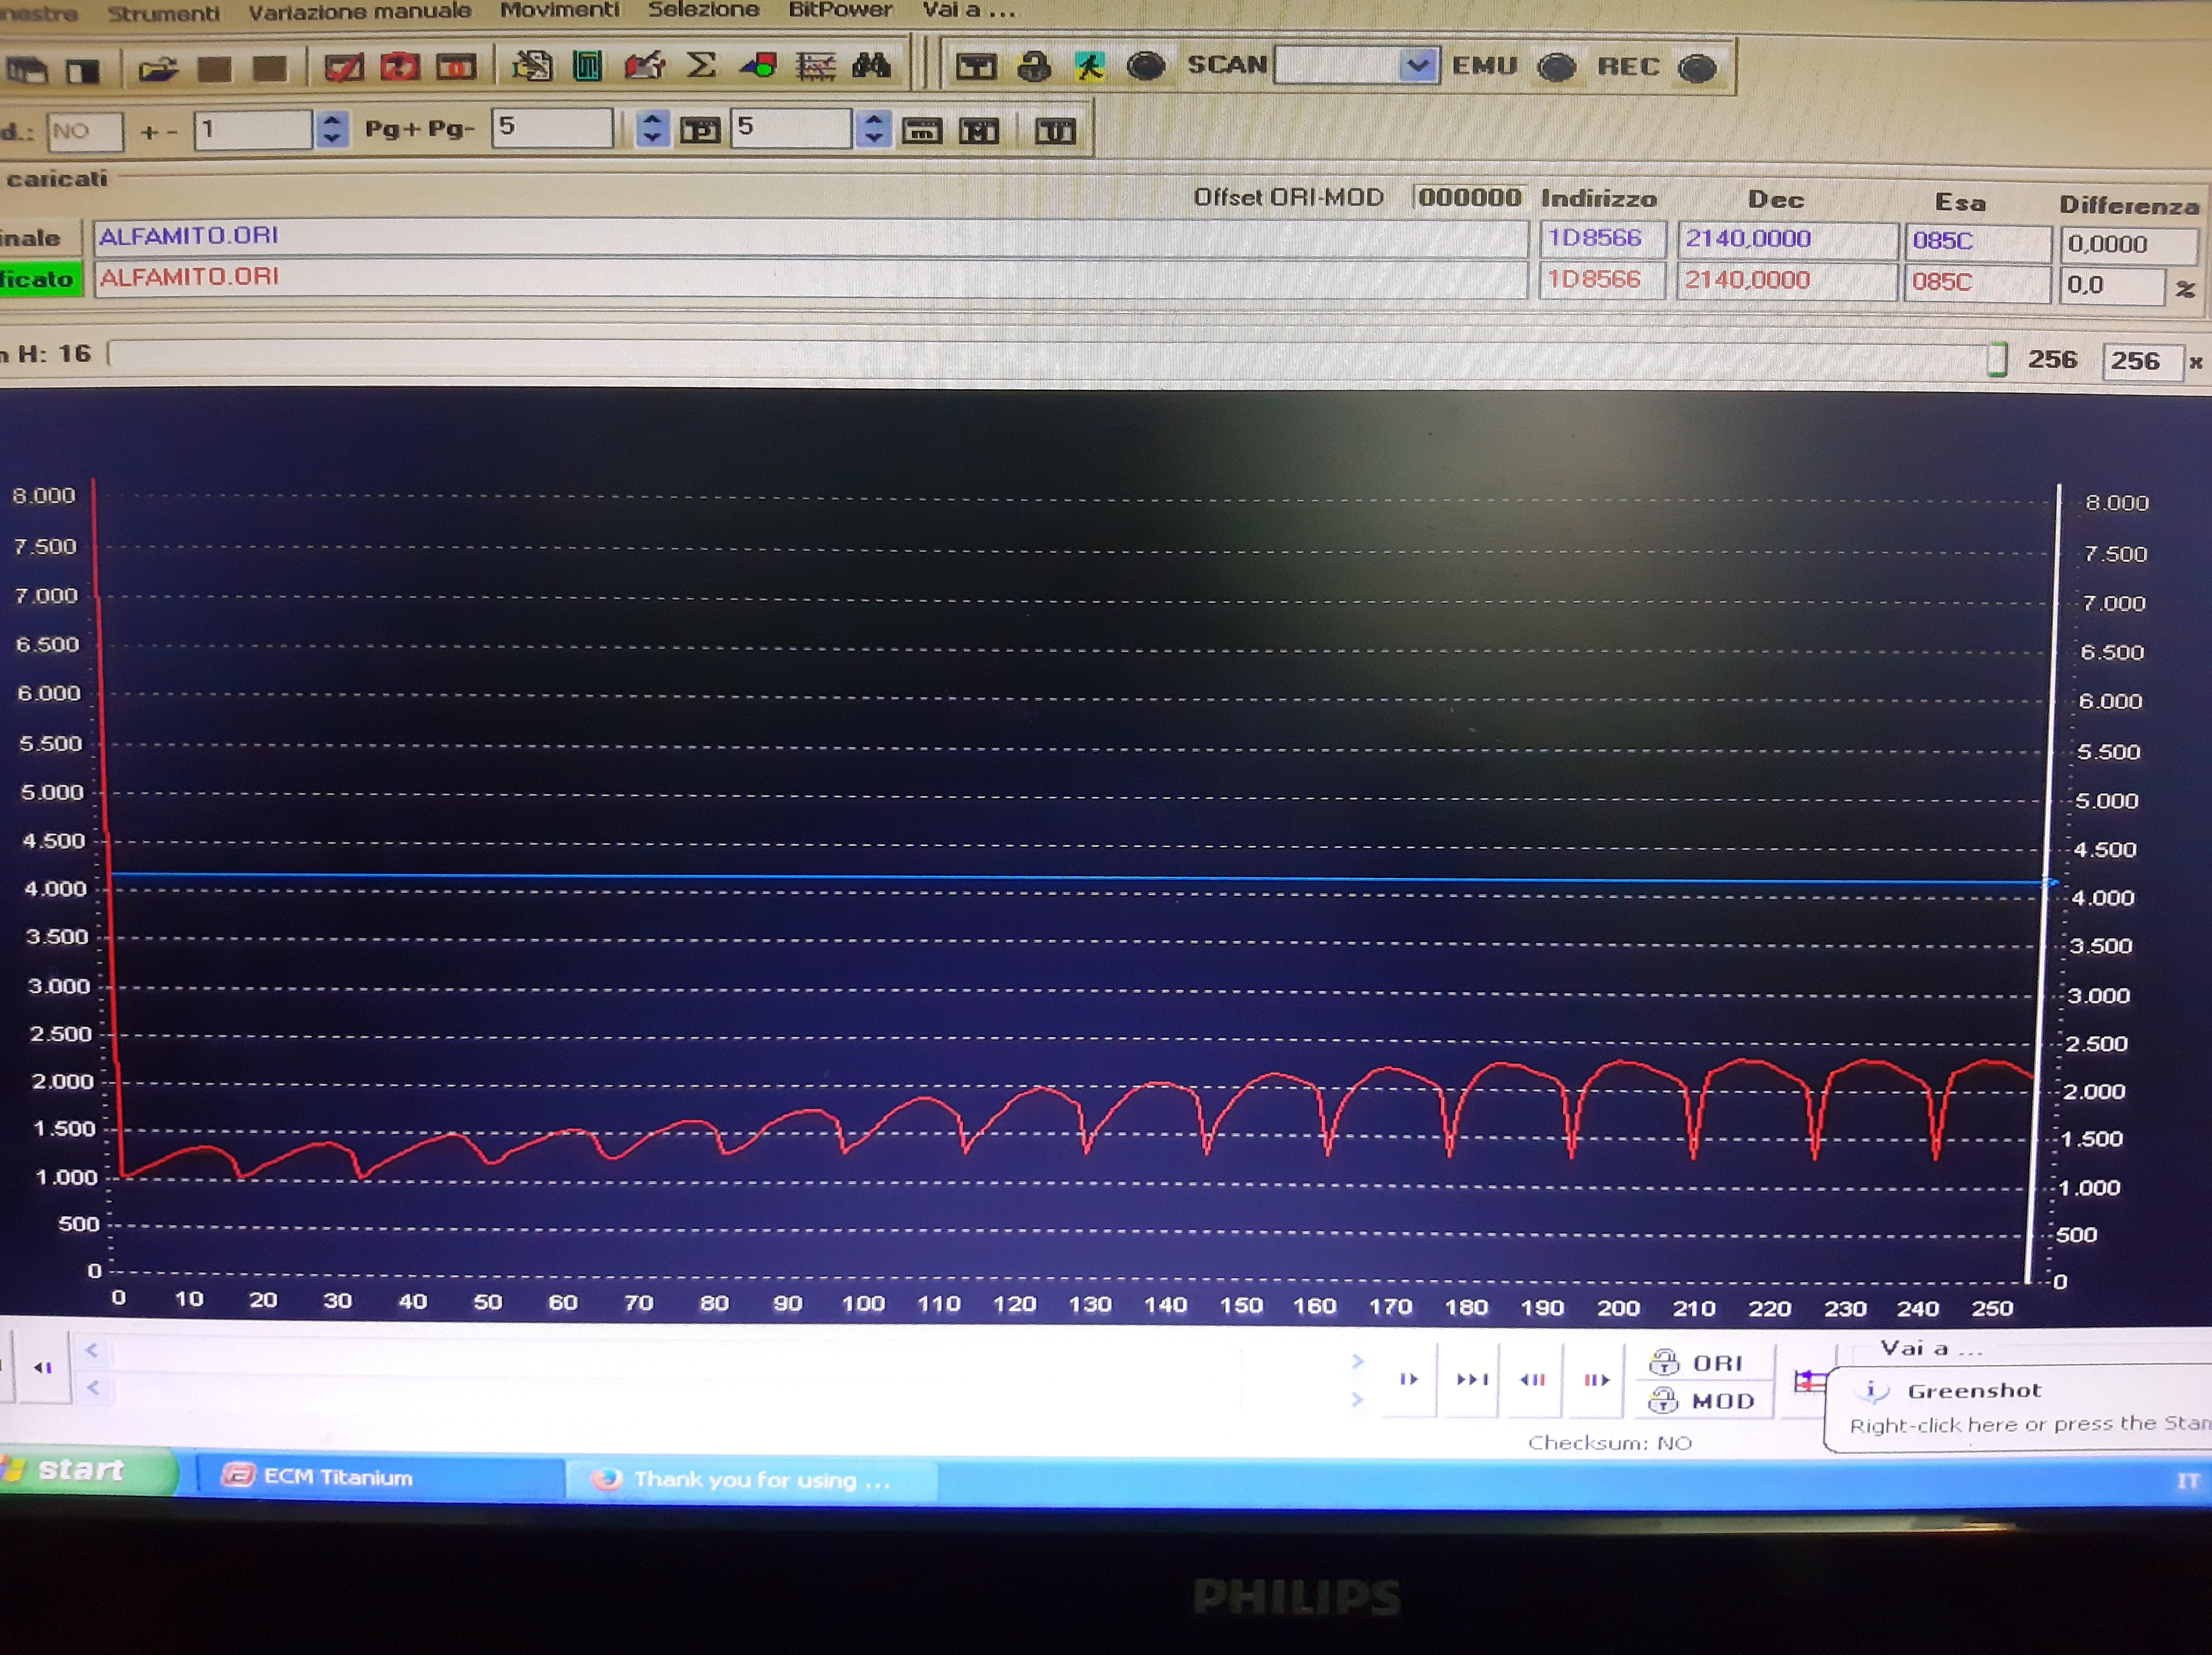
Task: Toggle the EMU round indicator
Action: 1556,68
